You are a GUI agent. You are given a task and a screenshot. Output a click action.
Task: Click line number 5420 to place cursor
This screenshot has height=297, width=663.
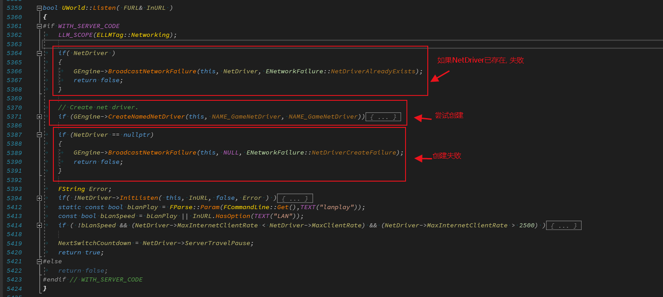pos(14,252)
